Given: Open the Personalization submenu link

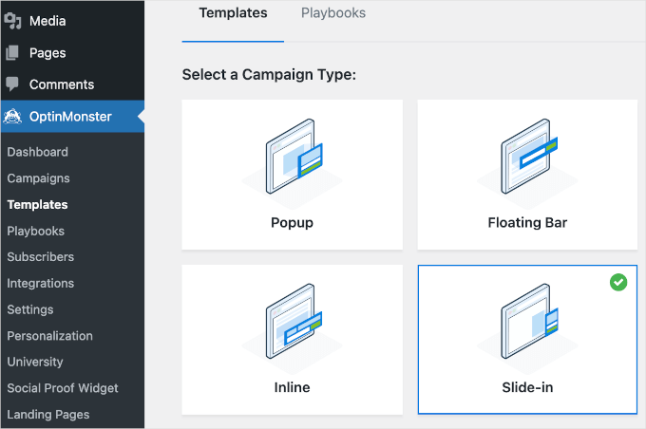Looking at the screenshot, I should pos(49,336).
